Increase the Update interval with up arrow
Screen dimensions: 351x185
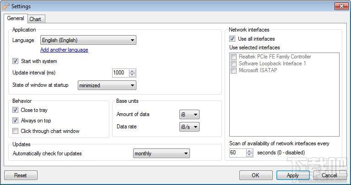[133, 71]
